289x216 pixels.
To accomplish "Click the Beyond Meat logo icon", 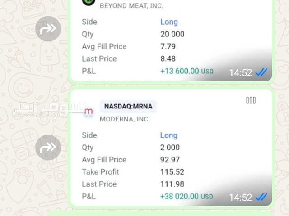I will click(89, 2).
